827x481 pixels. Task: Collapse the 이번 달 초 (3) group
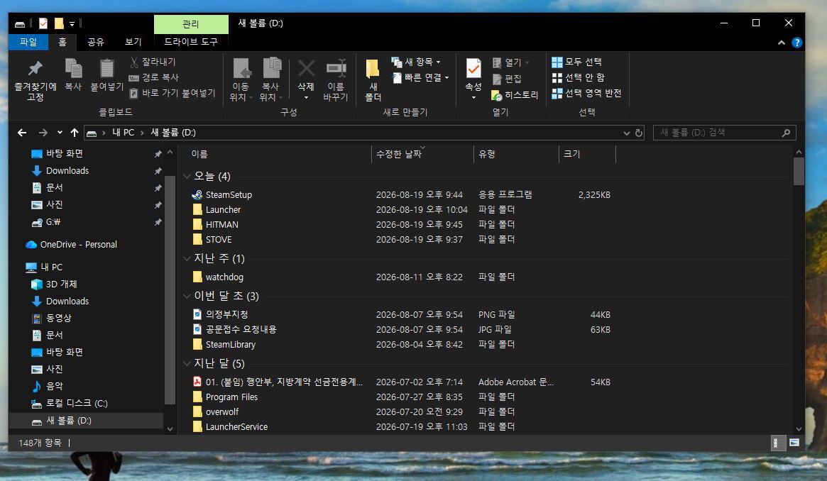[186, 296]
